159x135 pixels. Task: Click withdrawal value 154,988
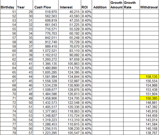coord(152,85)
